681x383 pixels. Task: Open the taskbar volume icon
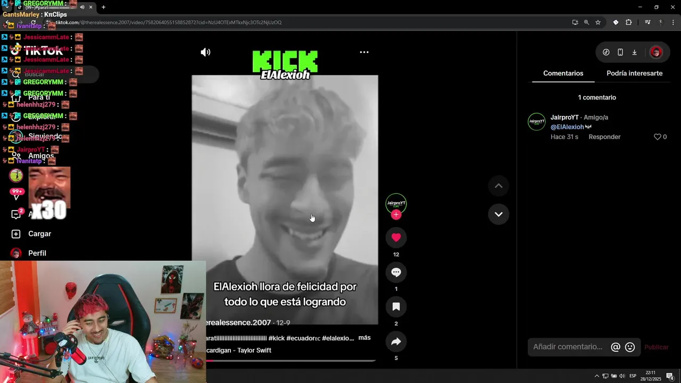click(x=621, y=376)
